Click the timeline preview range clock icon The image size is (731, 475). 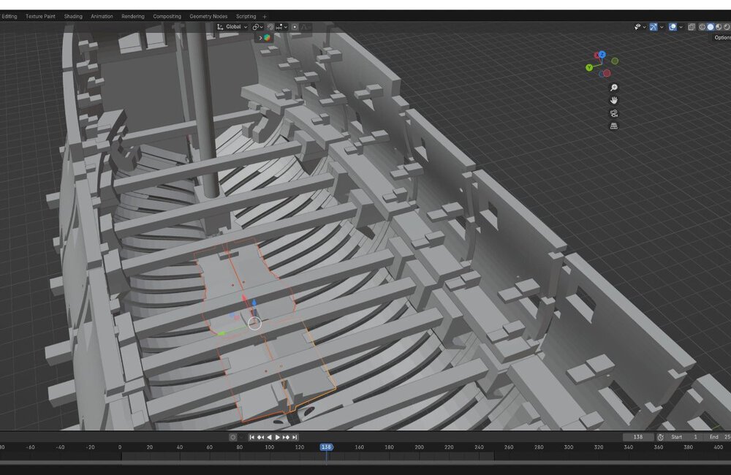(661, 437)
